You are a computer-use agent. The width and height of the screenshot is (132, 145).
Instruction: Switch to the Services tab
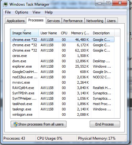pyautogui.click(x=53, y=21)
